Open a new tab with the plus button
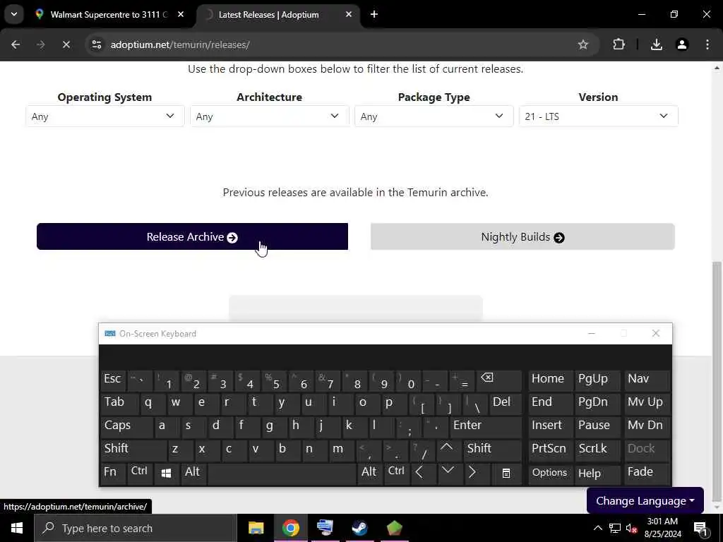723x542 pixels. (x=374, y=14)
